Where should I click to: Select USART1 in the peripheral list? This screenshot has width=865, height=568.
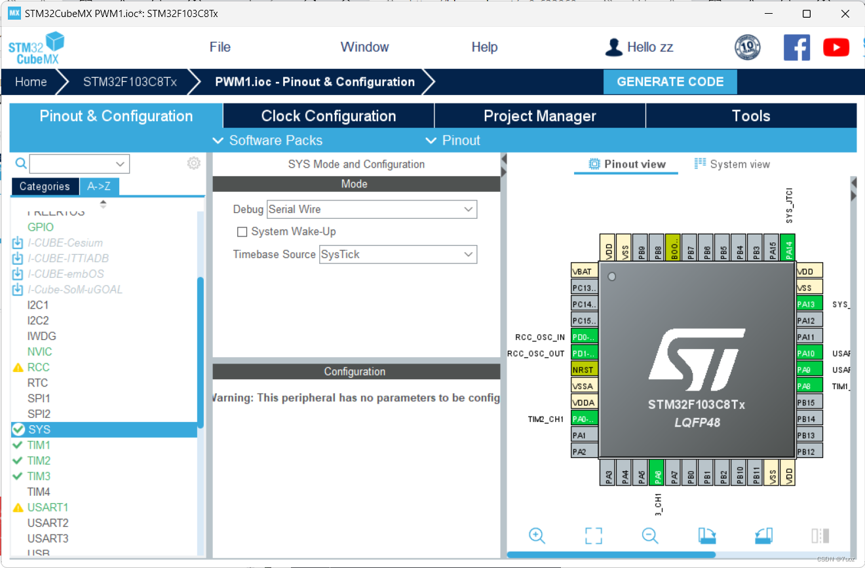pyautogui.click(x=47, y=508)
